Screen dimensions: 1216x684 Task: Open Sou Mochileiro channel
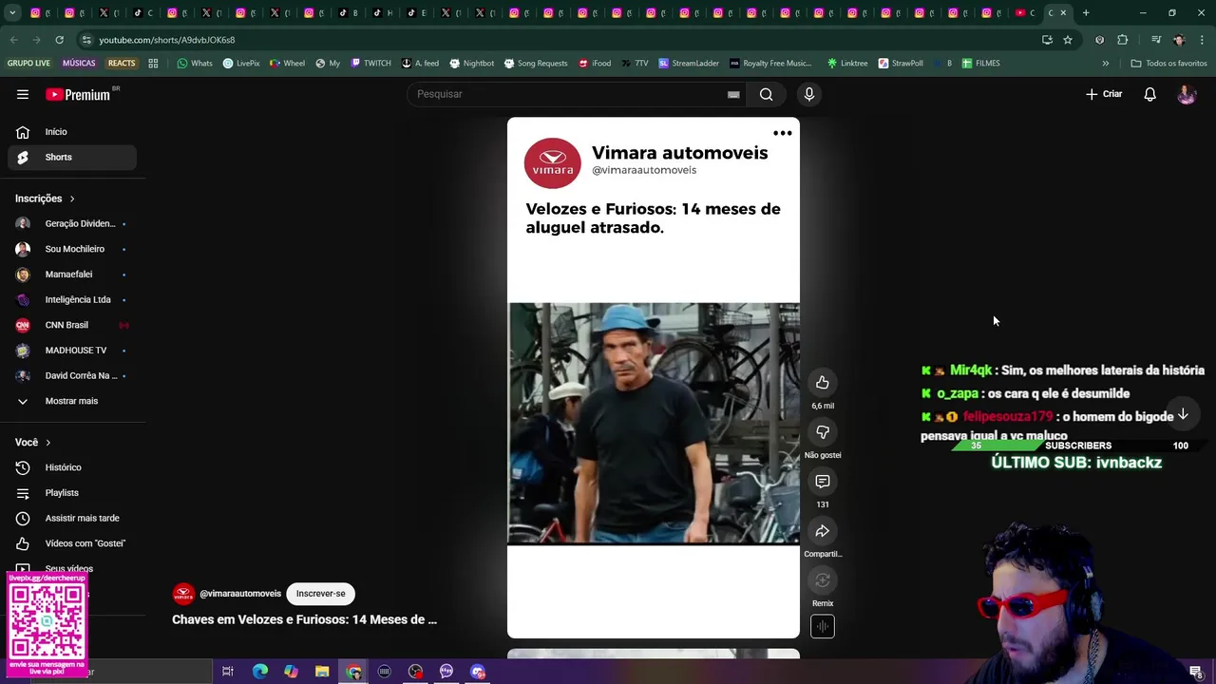[x=72, y=249]
